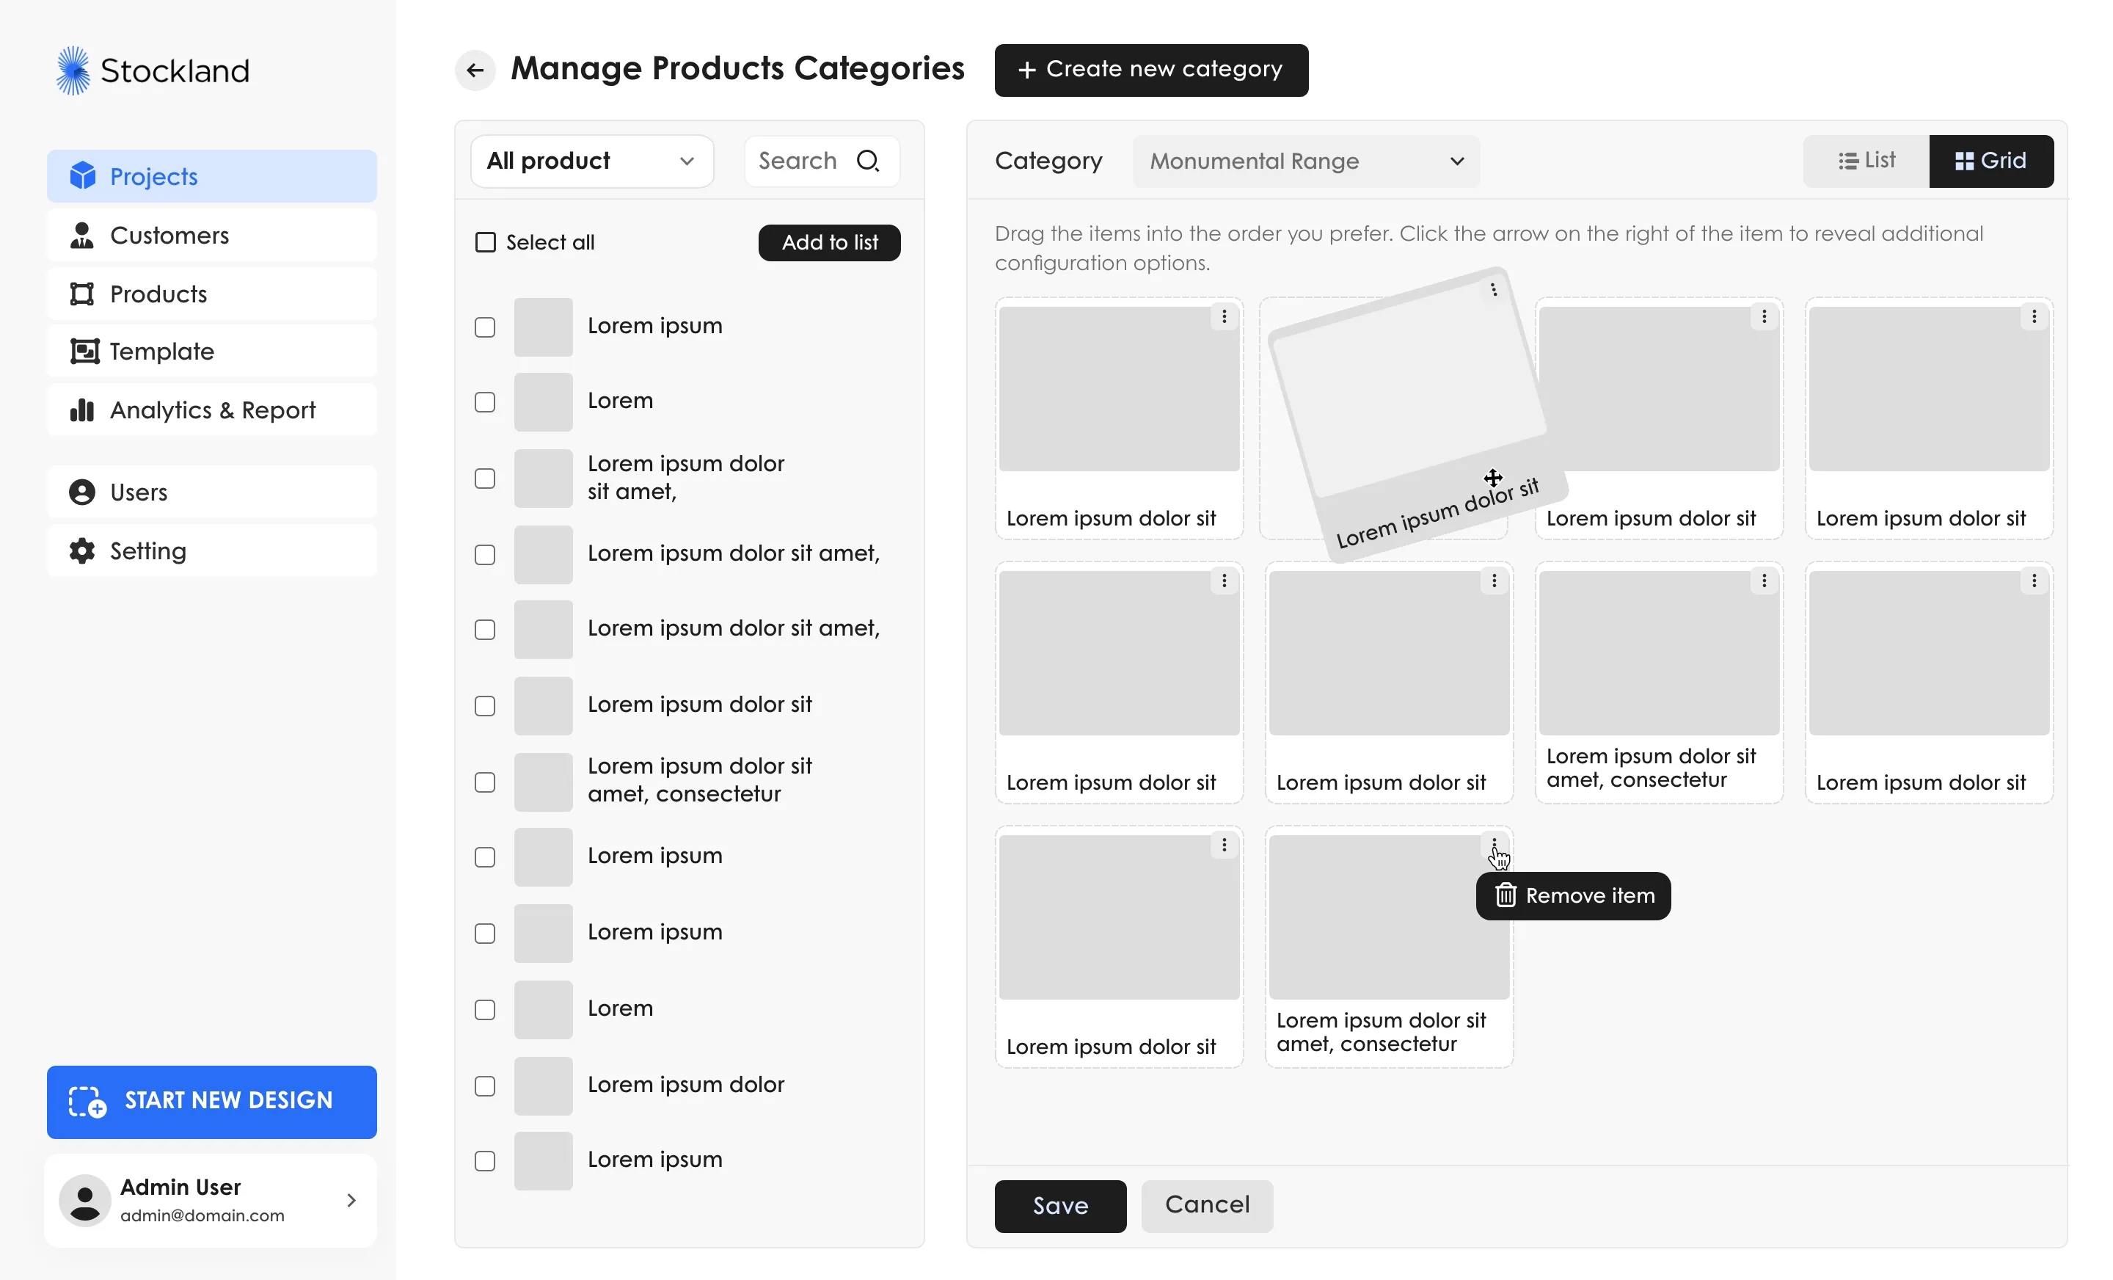Open Customers in the sidebar
The width and height of the screenshot is (2113, 1280).
(169, 235)
